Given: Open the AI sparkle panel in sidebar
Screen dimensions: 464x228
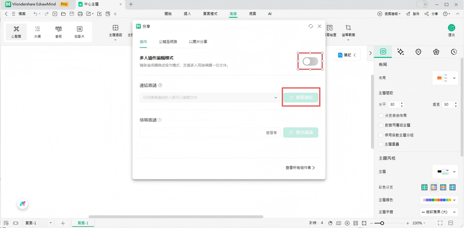Looking at the screenshot, I should [x=401, y=52].
